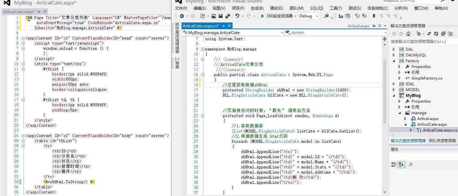Click the Property Pages wrench icon
This screenshot has height=196, width=458.
(x=410, y=165)
